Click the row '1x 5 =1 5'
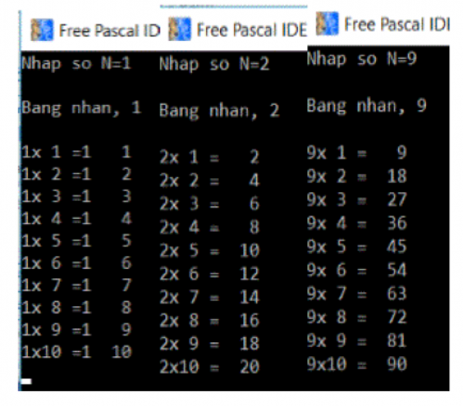 (76, 241)
